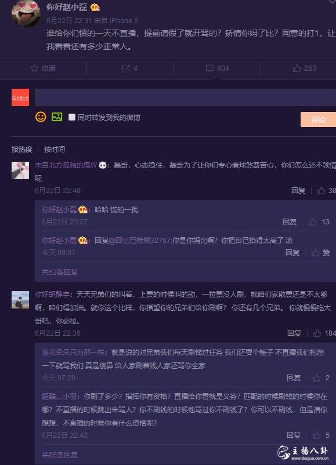Viewport: 336px width, 465px height.
Task: Open post author name 你好赵小磊
Action: 67,7
